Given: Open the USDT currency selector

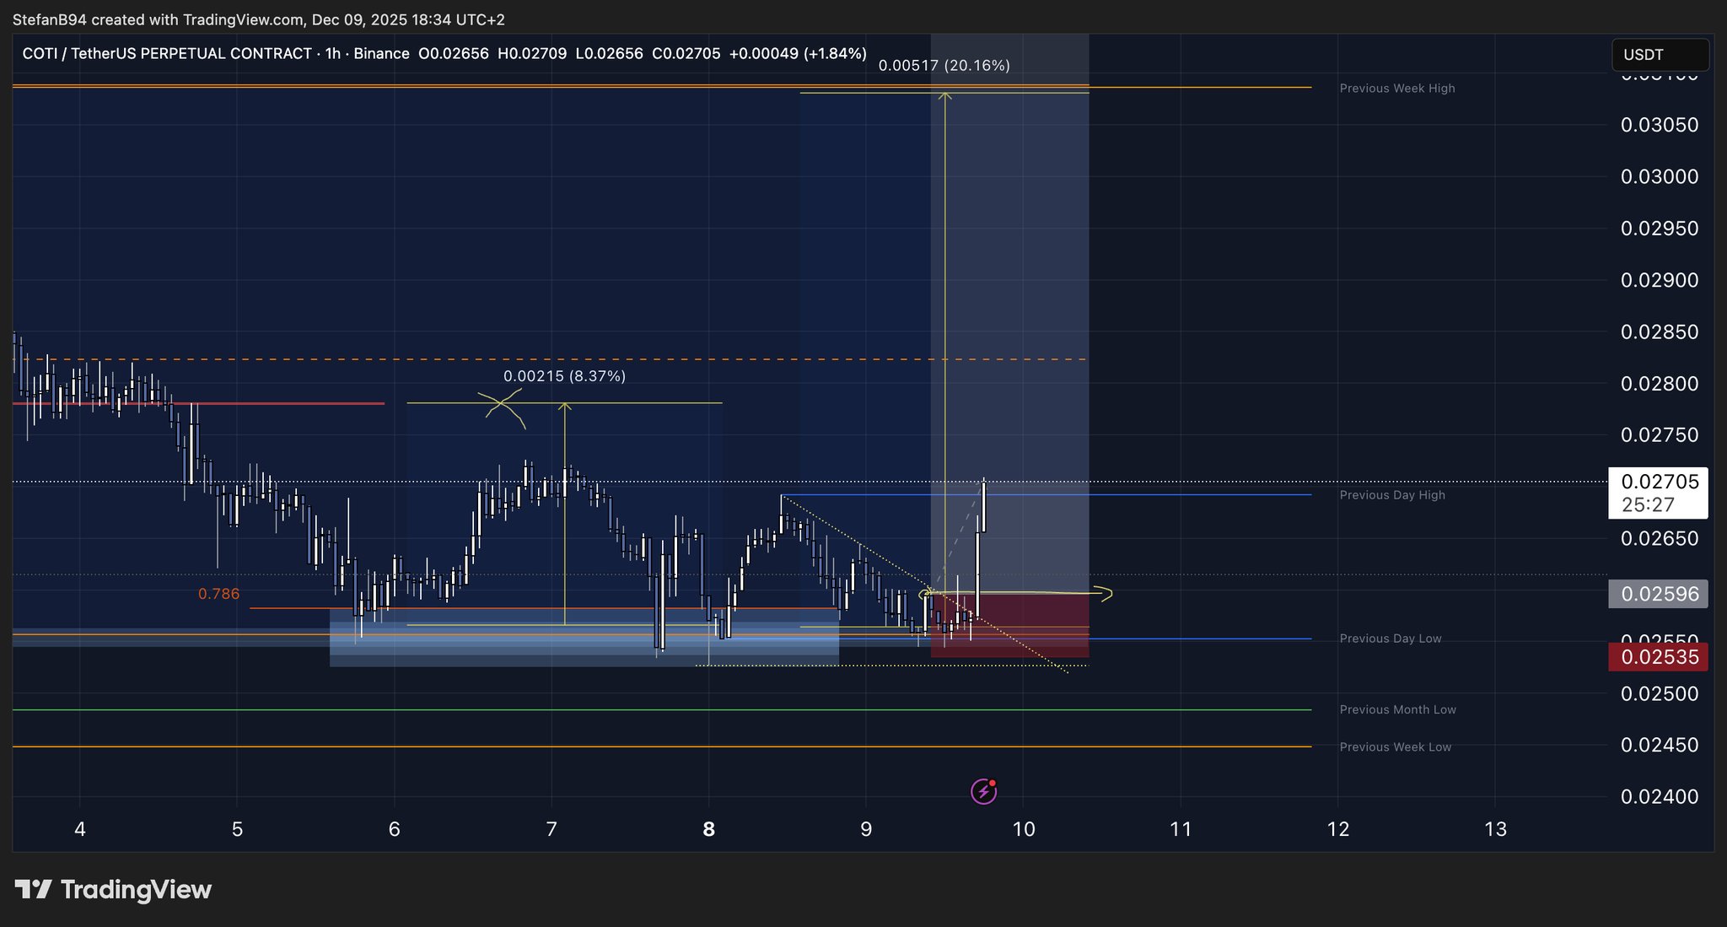Looking at the screenshot, I should pyautogui.click(x=1660, y=55).
